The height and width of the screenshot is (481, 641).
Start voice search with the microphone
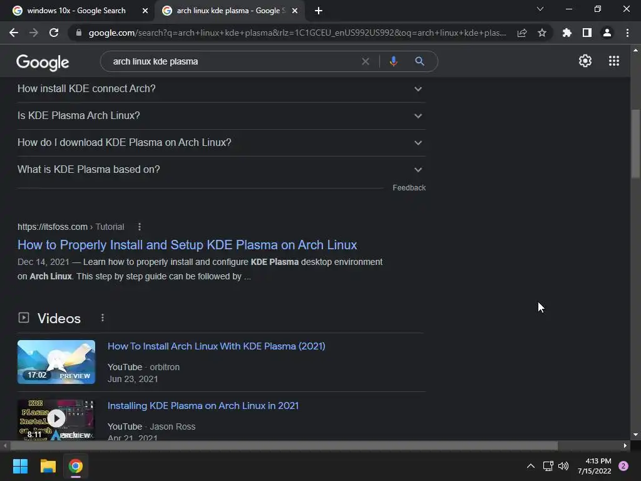point(393,61)
